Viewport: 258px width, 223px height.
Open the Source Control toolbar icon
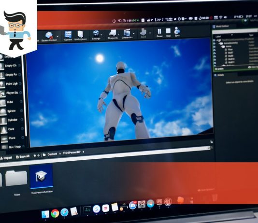49,37
